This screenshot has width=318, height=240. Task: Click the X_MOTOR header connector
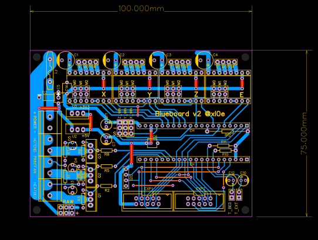[87, 62]
